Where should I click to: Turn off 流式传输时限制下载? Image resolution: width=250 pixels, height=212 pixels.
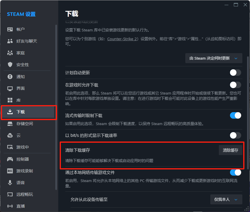click(235, 115)
